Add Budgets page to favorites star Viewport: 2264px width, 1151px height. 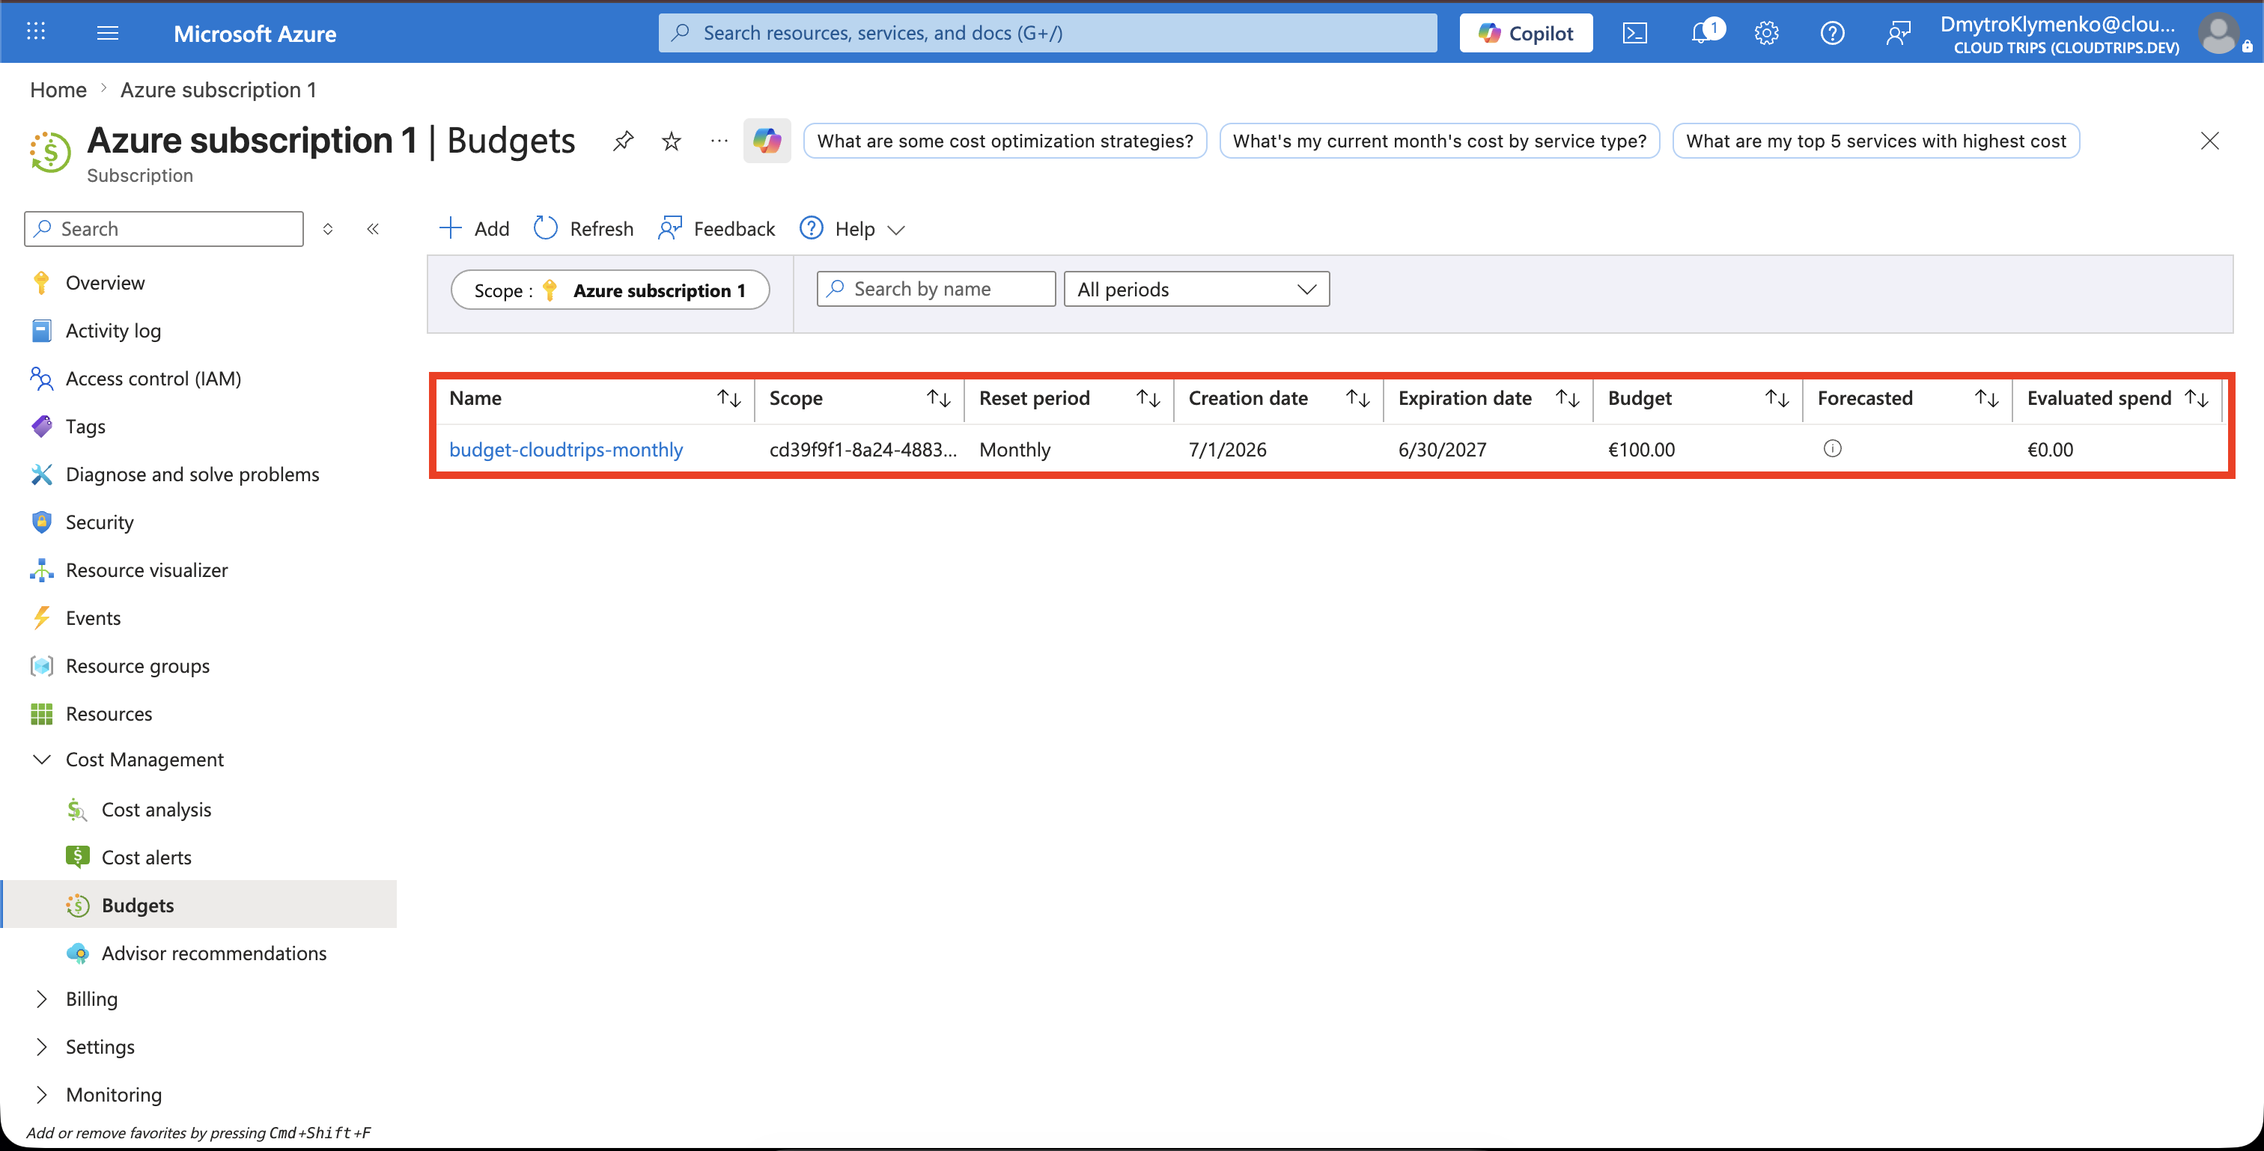click(x=672, y=141)
